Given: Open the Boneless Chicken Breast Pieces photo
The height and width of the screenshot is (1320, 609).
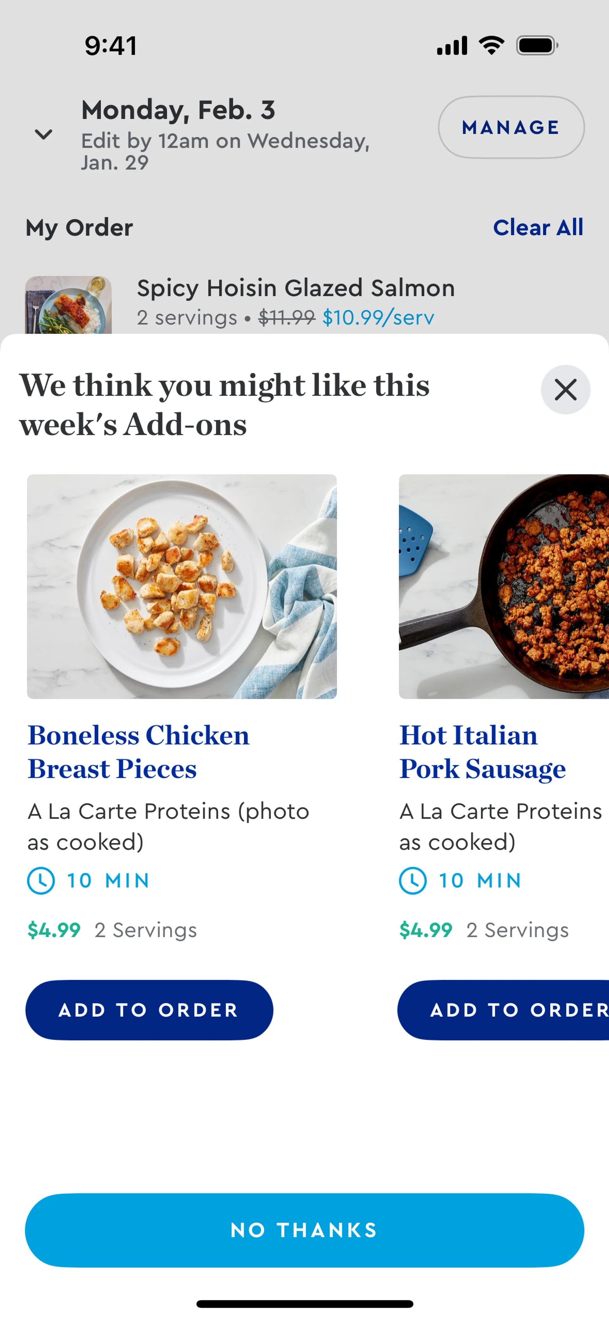Looking at the screenshot, I should [182, 586].
